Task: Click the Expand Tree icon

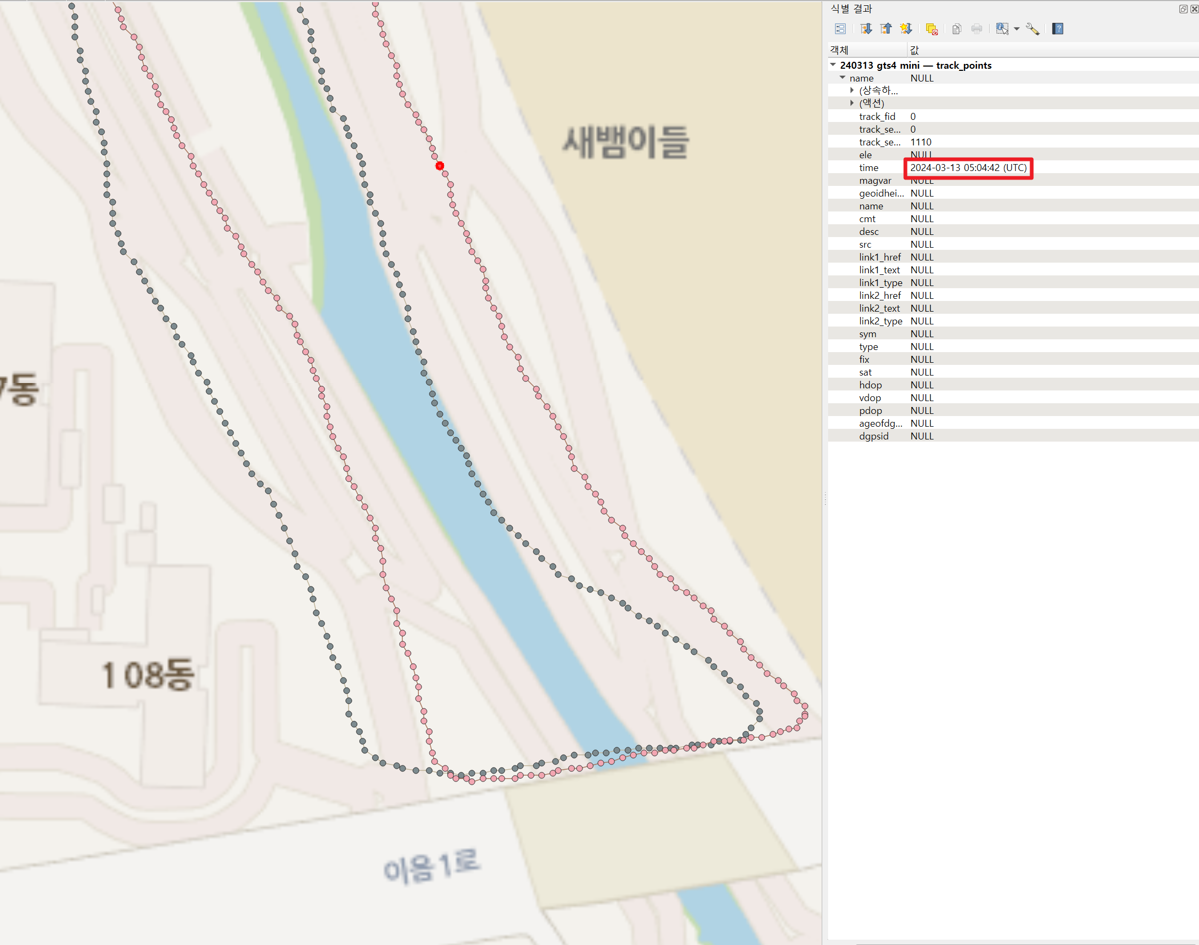Action: pos(866,29)
